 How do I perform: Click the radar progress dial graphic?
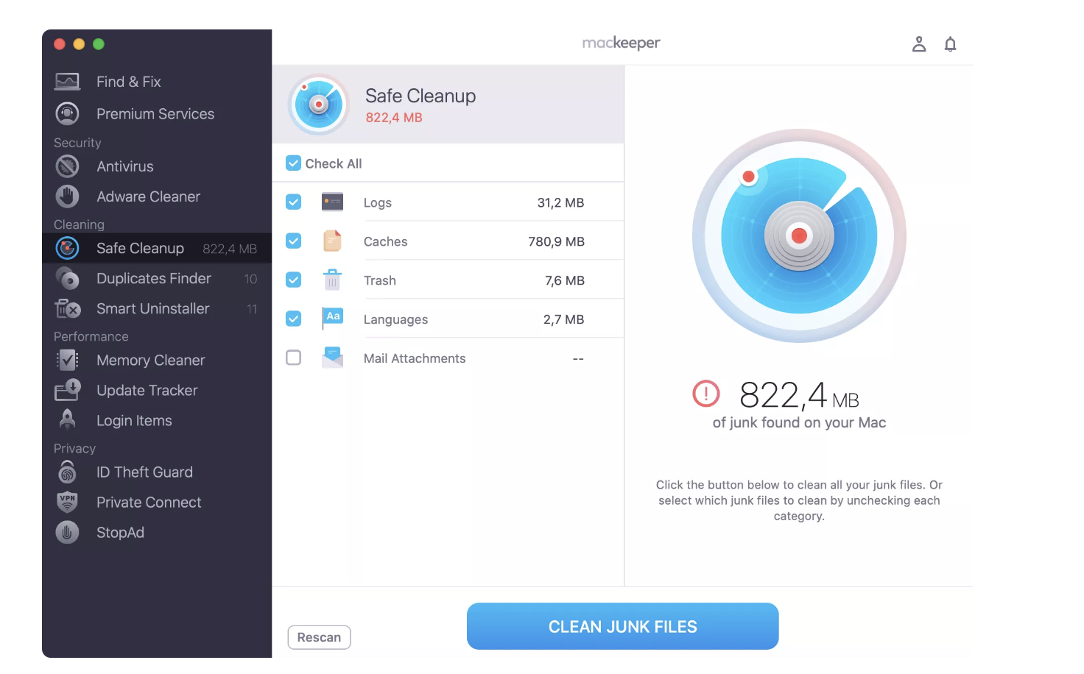tap(799, 235)
